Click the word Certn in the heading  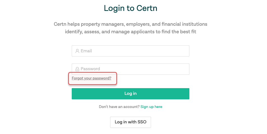[x=147, y=8]
